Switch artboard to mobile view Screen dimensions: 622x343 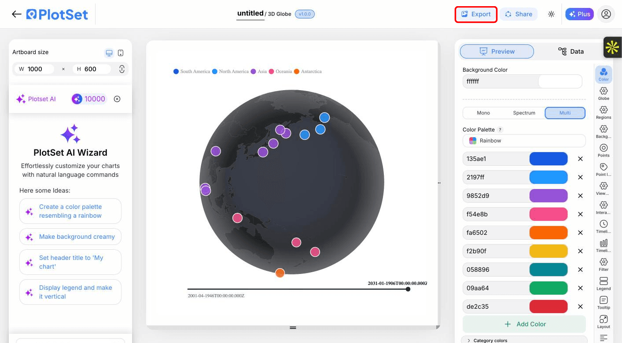click(x=121, y=53)
